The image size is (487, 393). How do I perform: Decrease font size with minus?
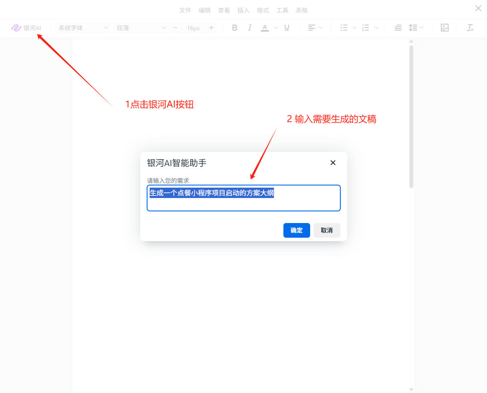click(x=175, y=28)
